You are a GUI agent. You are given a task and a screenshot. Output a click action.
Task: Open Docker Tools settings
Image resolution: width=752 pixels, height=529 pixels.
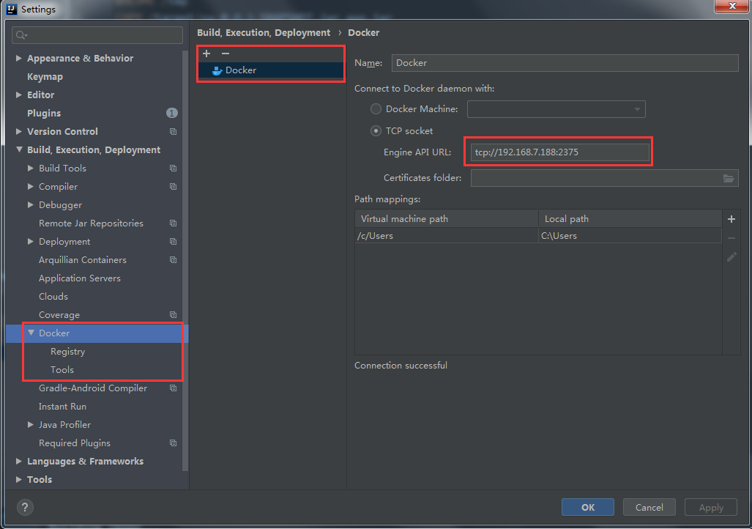coord(62,369)
